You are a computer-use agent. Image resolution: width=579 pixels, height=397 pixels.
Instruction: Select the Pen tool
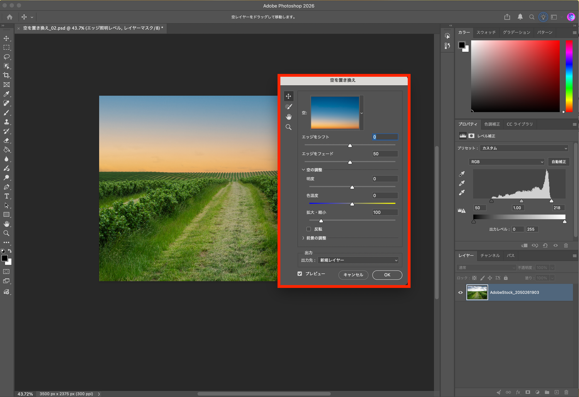coord(7,187)
